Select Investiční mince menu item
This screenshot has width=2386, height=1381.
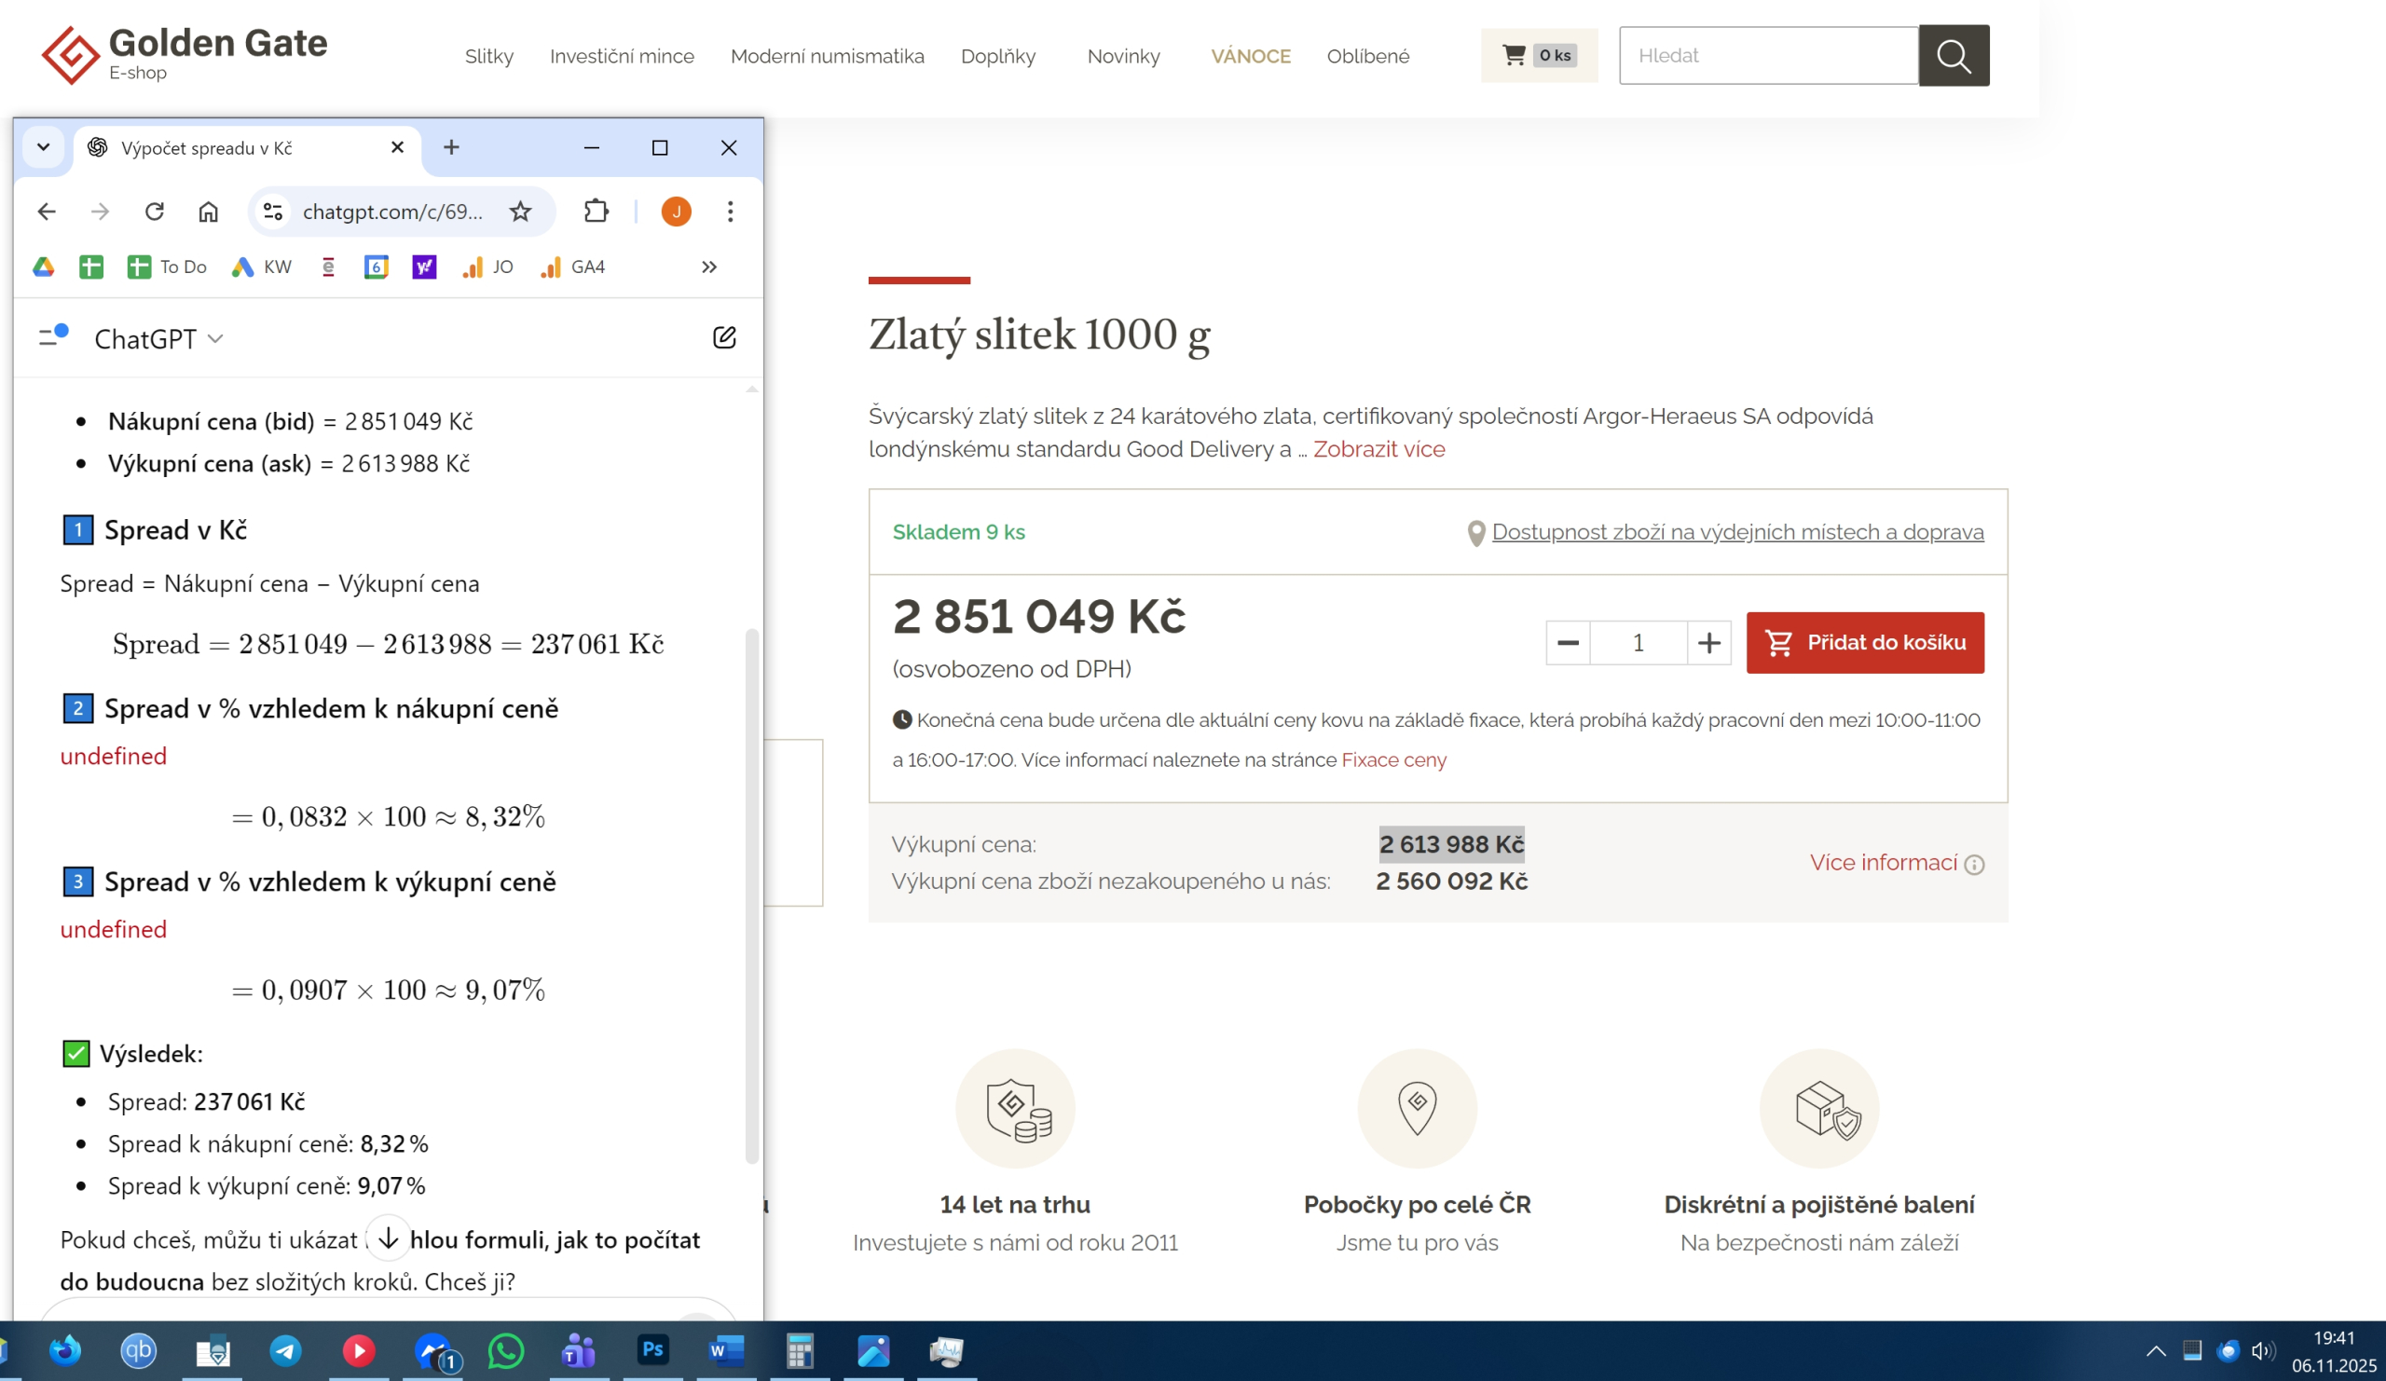click(x=621, y=56)
